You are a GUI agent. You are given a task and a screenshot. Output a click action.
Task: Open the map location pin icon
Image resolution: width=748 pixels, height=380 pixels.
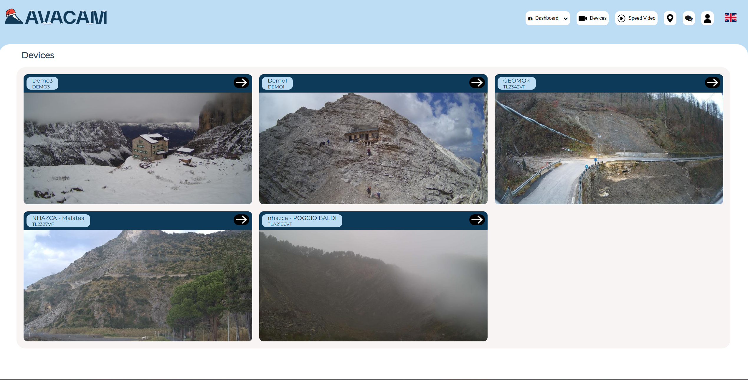click(670, 18)
